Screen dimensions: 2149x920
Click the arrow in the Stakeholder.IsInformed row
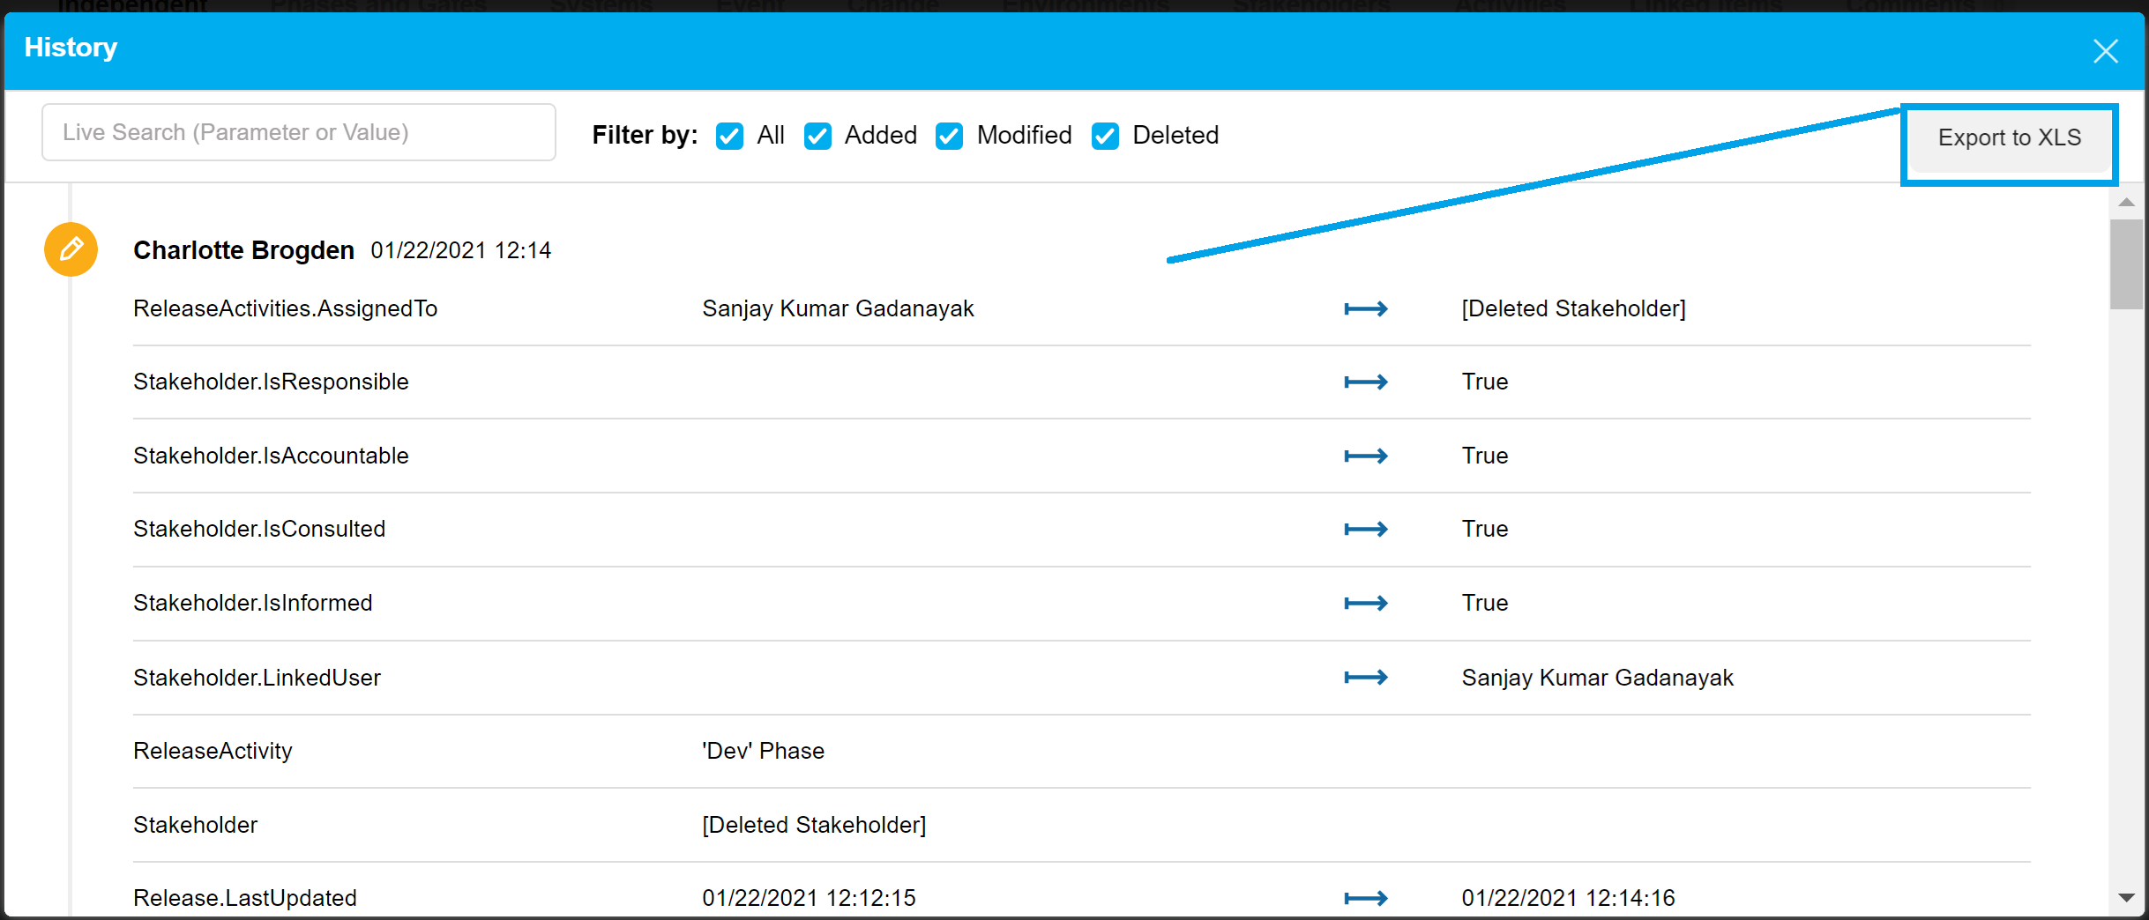pos(1365,604)
